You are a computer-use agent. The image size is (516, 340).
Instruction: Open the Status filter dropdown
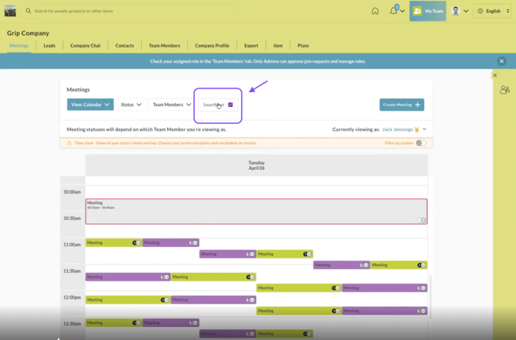131,105
